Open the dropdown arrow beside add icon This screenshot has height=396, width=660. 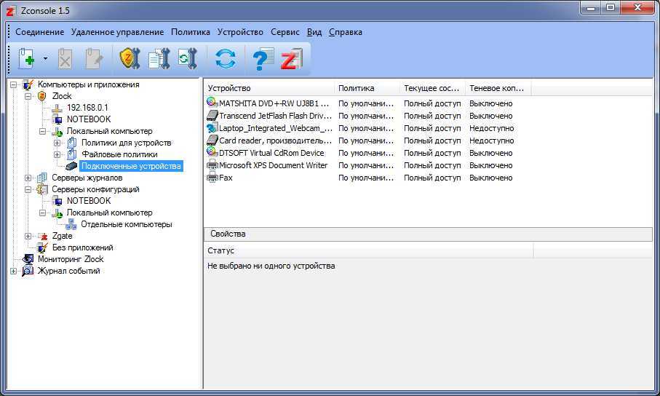pos(45,59)
